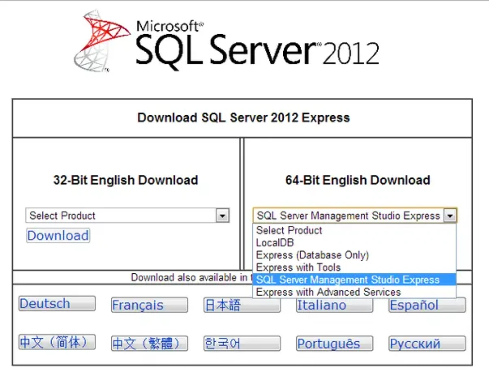Click the 32-Bit Download link

pos(58,235)
